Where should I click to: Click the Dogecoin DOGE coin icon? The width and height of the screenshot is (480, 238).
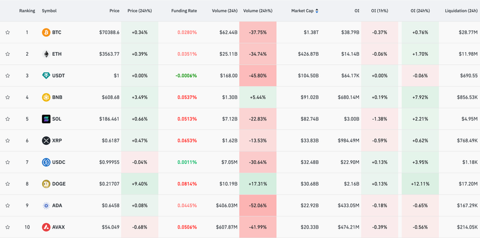(x=46, y=184)
